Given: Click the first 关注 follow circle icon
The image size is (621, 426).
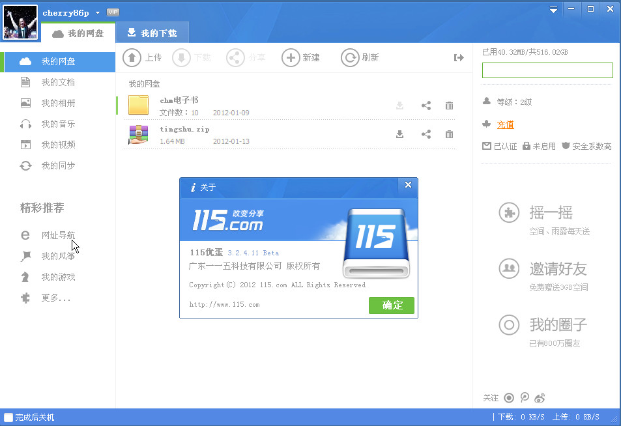Looking at the screenshot, I should coord(509,397).
